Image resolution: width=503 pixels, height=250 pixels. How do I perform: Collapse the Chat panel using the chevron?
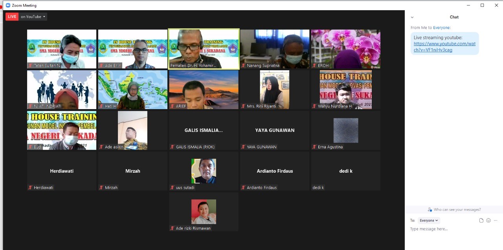412,17
